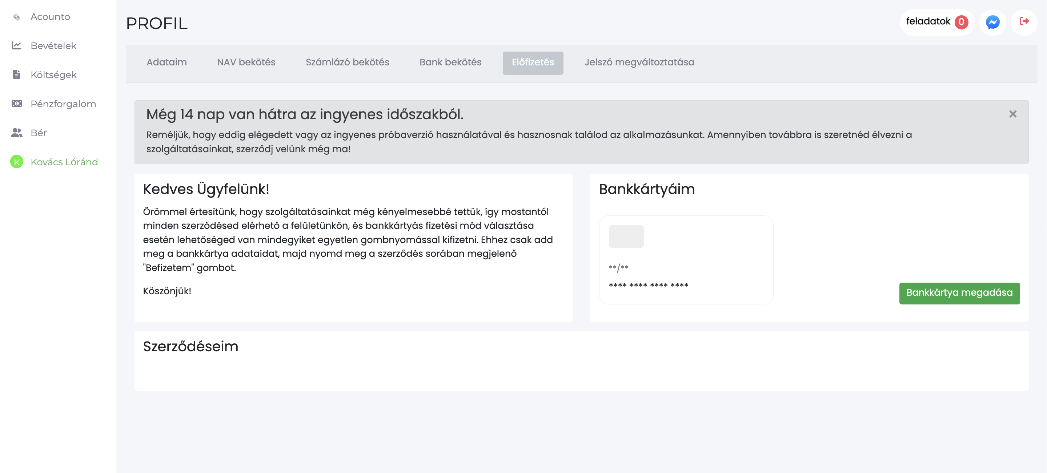Open the feladatok tasks button
Image resolution: width=1047 pixels, height=473 pixels.
pyautogui.click(x=928, y=21)
